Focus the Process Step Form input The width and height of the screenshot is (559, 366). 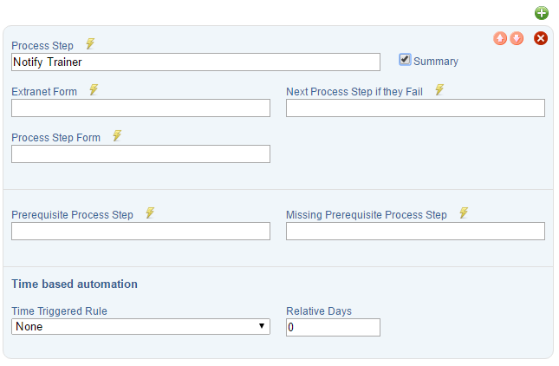point(140,154)
